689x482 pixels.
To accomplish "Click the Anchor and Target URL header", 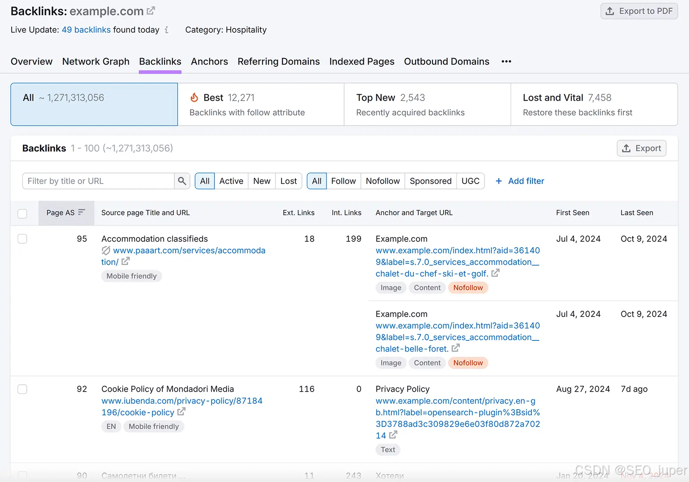I will 414,213.
